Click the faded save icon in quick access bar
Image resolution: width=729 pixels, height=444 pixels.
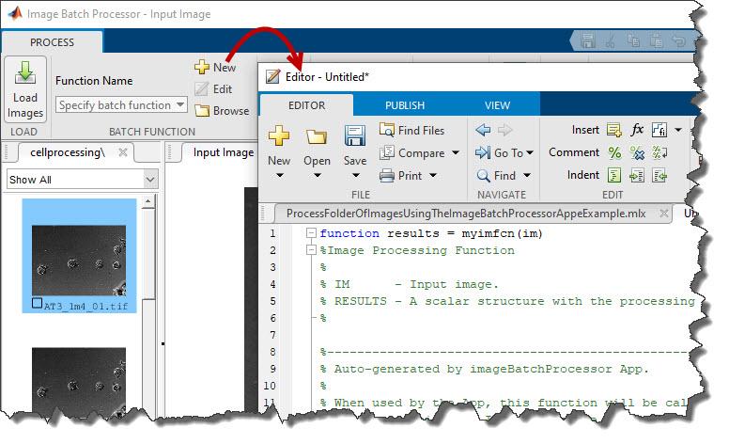(x=588, y=41)
